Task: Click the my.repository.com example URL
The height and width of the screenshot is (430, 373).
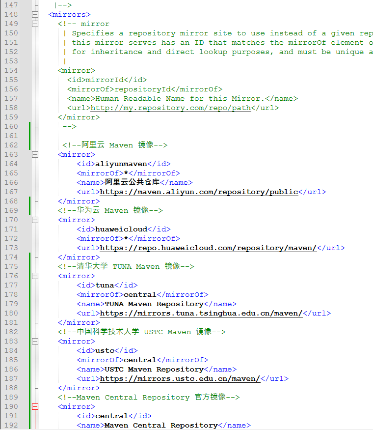Action: coord(171,108)
